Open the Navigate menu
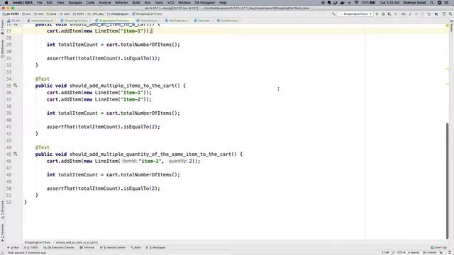The height and width of the screenshot is (255, 454). point(75,3)
